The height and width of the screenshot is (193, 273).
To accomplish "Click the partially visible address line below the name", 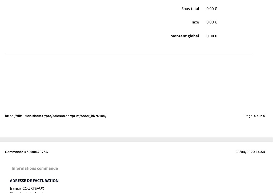I will 29,192.
